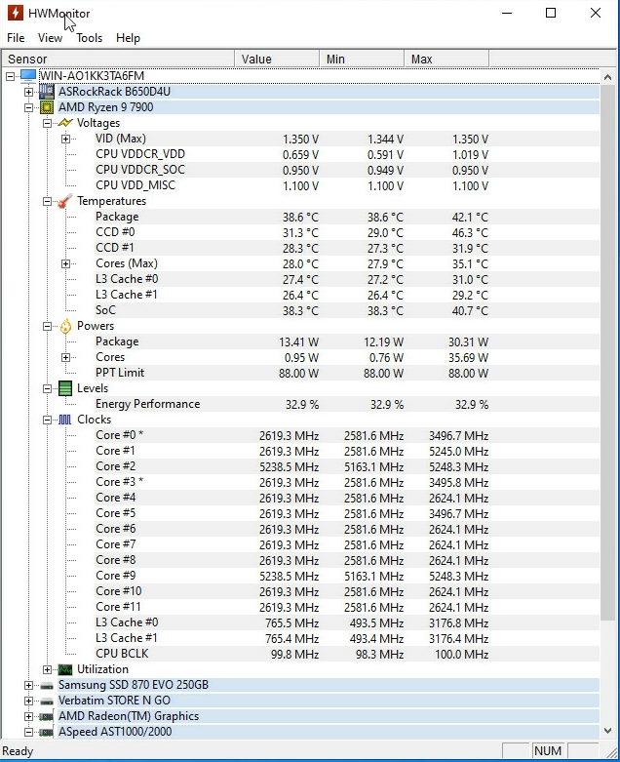Click the CPU chip icon for AMD Ryzen 9 7900
620x762 pixels.
pos(47,107)
